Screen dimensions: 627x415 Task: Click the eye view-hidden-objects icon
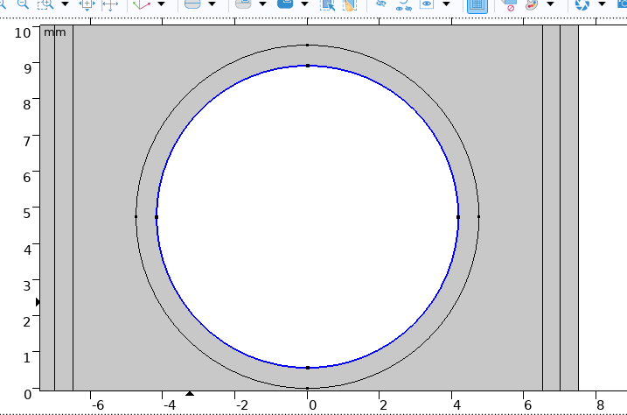click(x=426, y=4)
